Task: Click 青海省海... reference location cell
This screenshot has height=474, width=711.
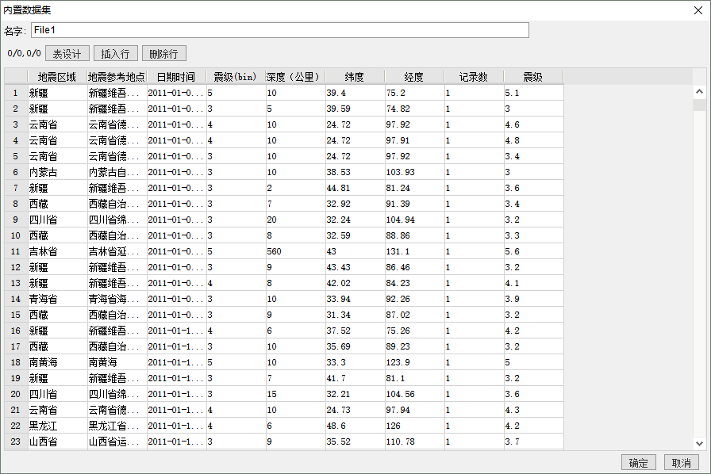Action: pos(117,299)
